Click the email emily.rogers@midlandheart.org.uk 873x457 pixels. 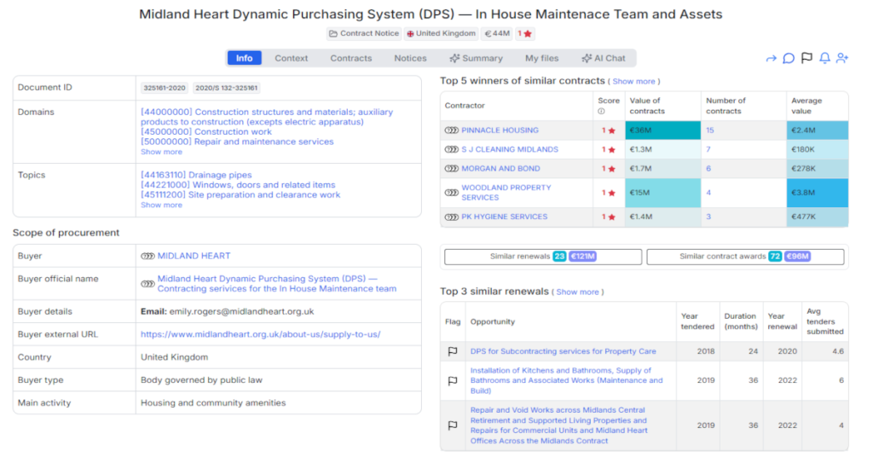pos(241,312)
